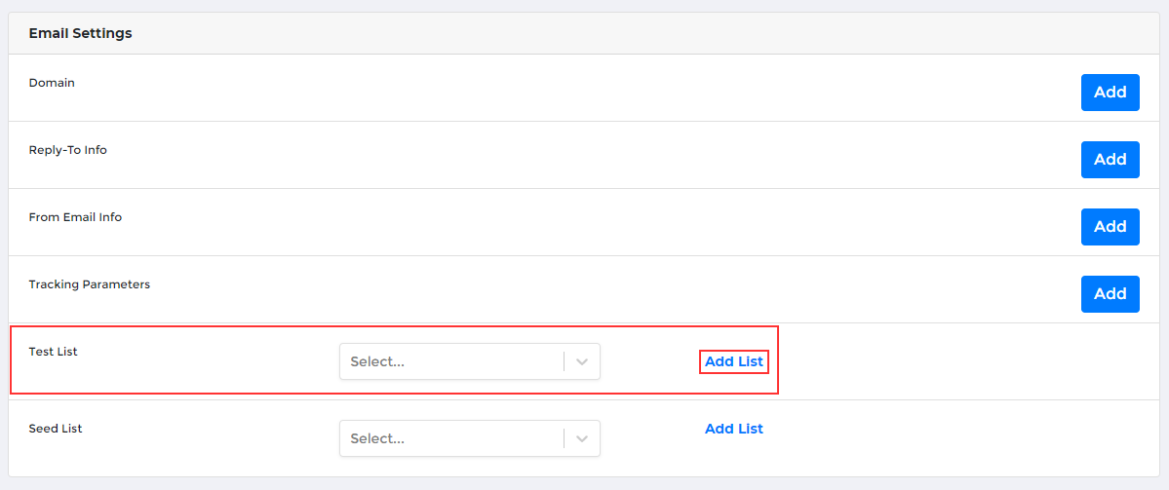The width and height of the screenshot is (1169, 490).
Task: Add a Domain to email settings
Action: (1110, 93)
